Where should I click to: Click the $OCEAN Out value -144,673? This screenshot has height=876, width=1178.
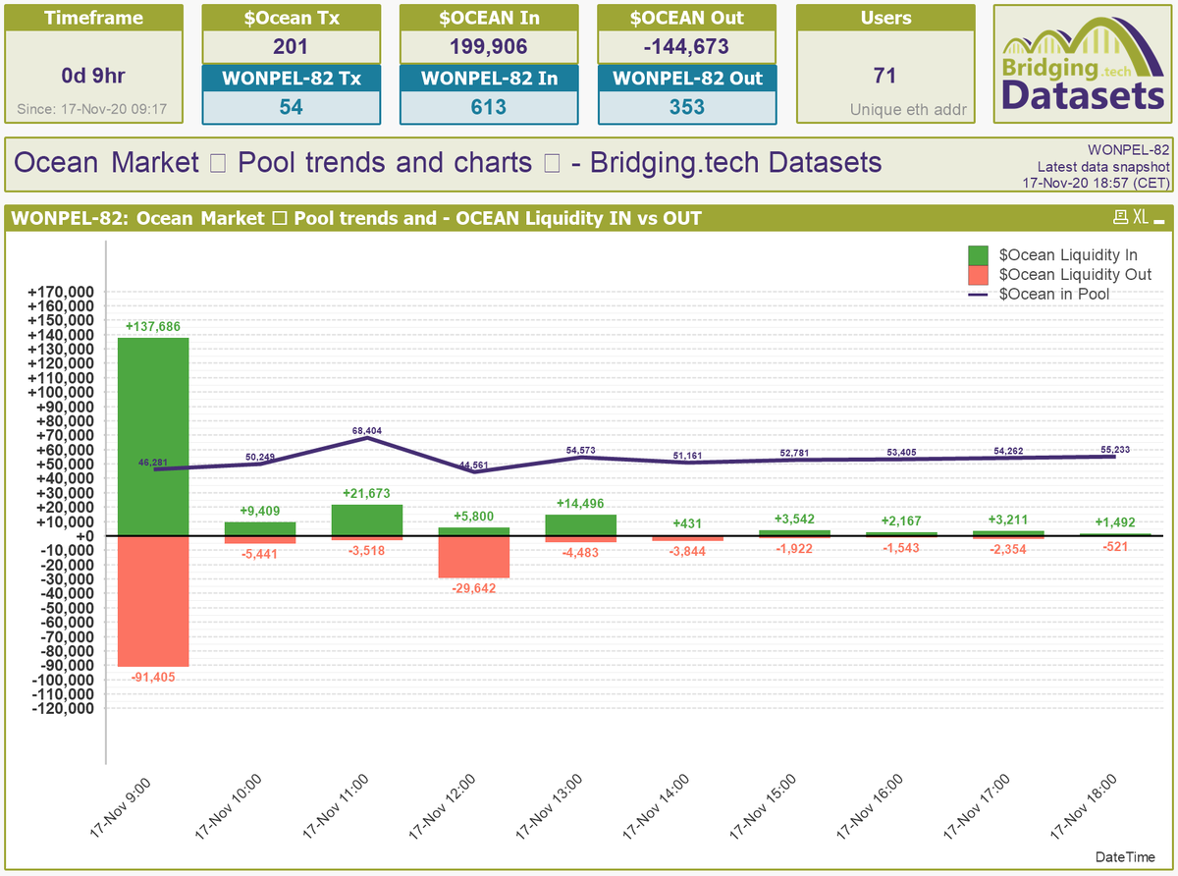coord(687,46)
